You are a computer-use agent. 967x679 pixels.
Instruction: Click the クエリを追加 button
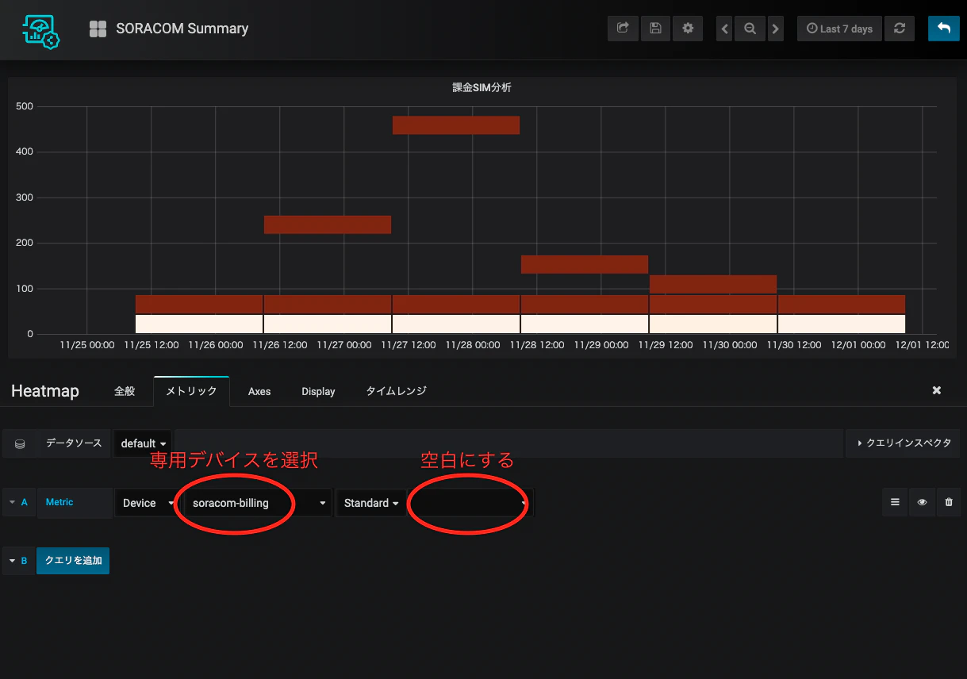point(73,561)
